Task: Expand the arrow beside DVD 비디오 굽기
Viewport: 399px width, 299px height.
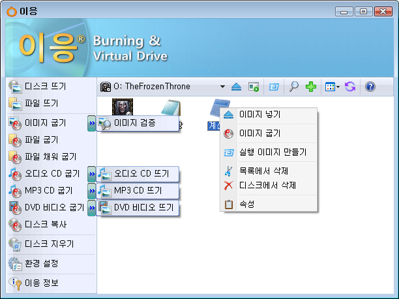Action: pos(92,208)
